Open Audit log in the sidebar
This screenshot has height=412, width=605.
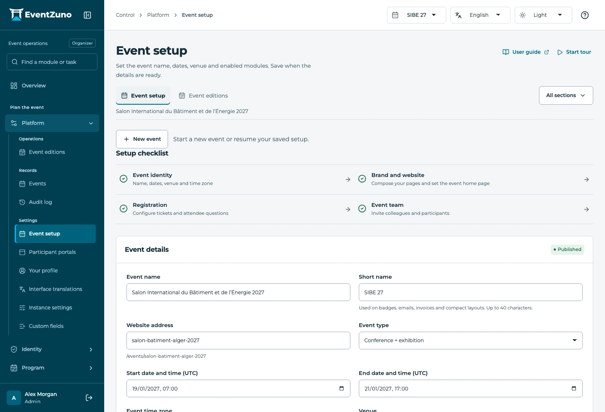pyautogui.click(x=55, y=202)
